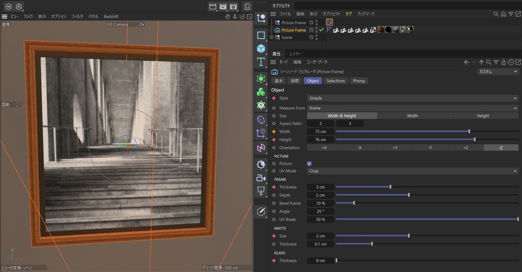Open the attribute manager hamburger menu

coord(273,62)
